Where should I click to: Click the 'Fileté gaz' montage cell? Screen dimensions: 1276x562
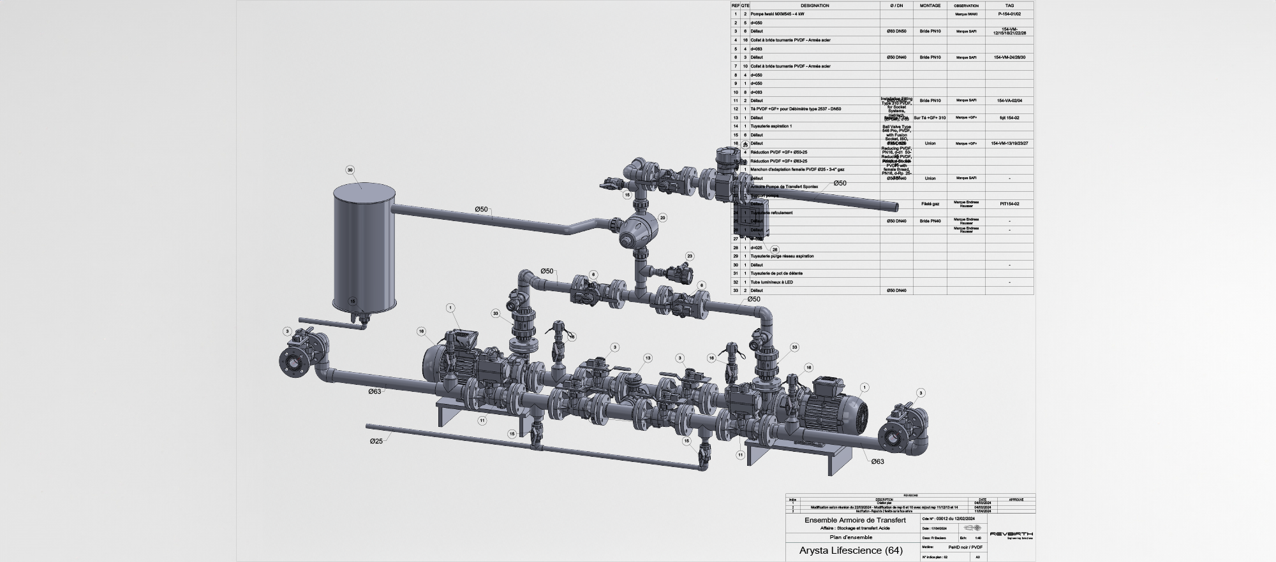930,204
